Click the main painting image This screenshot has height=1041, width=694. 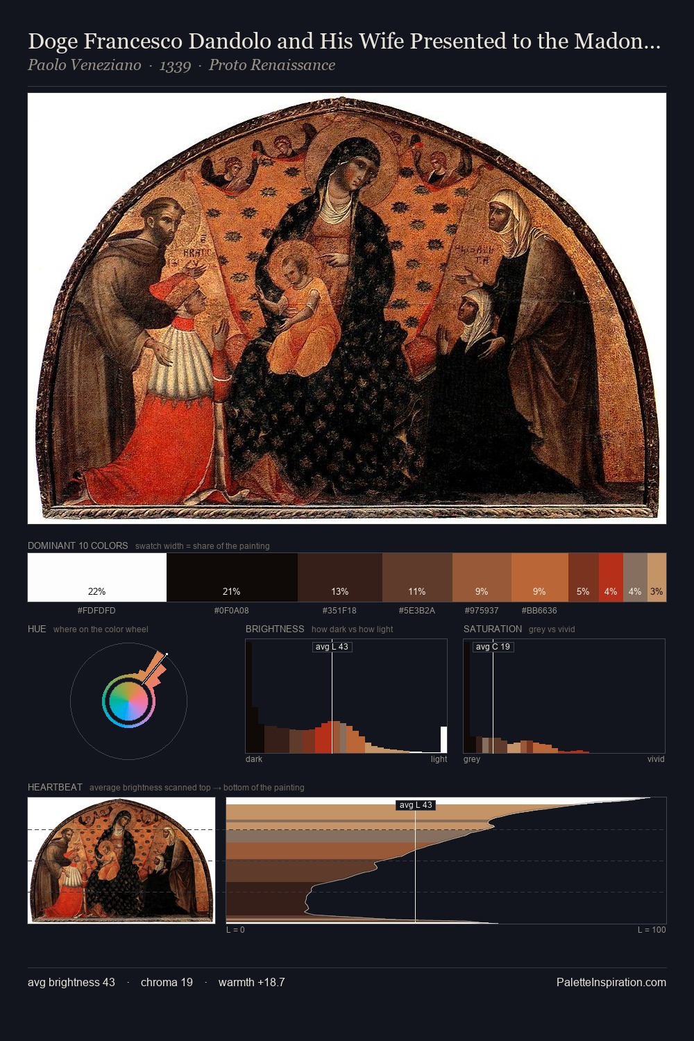[347, 308]
